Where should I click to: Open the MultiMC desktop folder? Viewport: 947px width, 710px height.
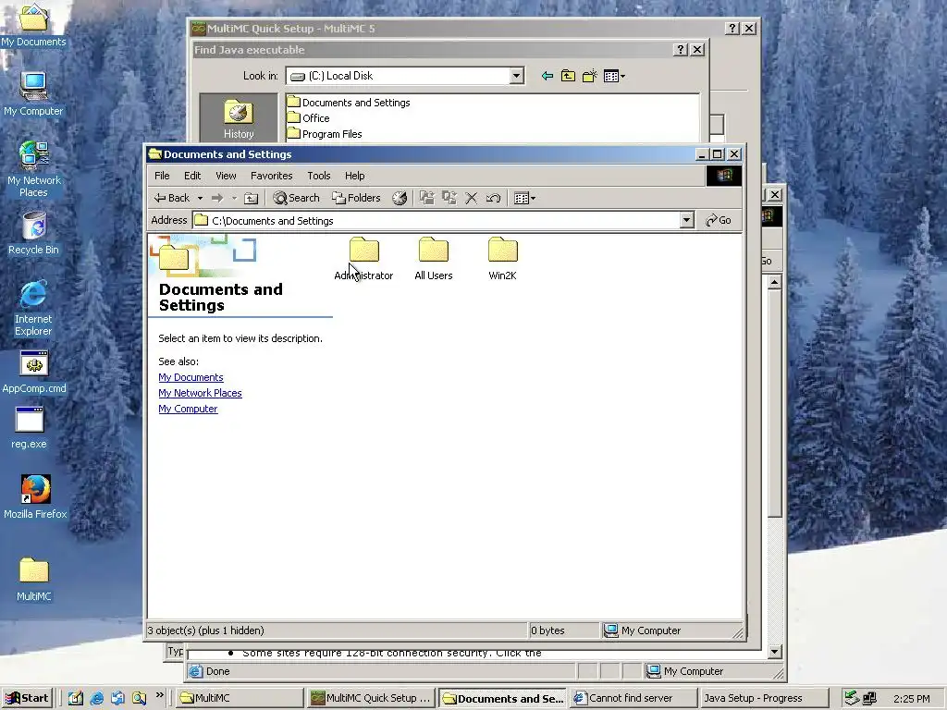coord(34,579)
